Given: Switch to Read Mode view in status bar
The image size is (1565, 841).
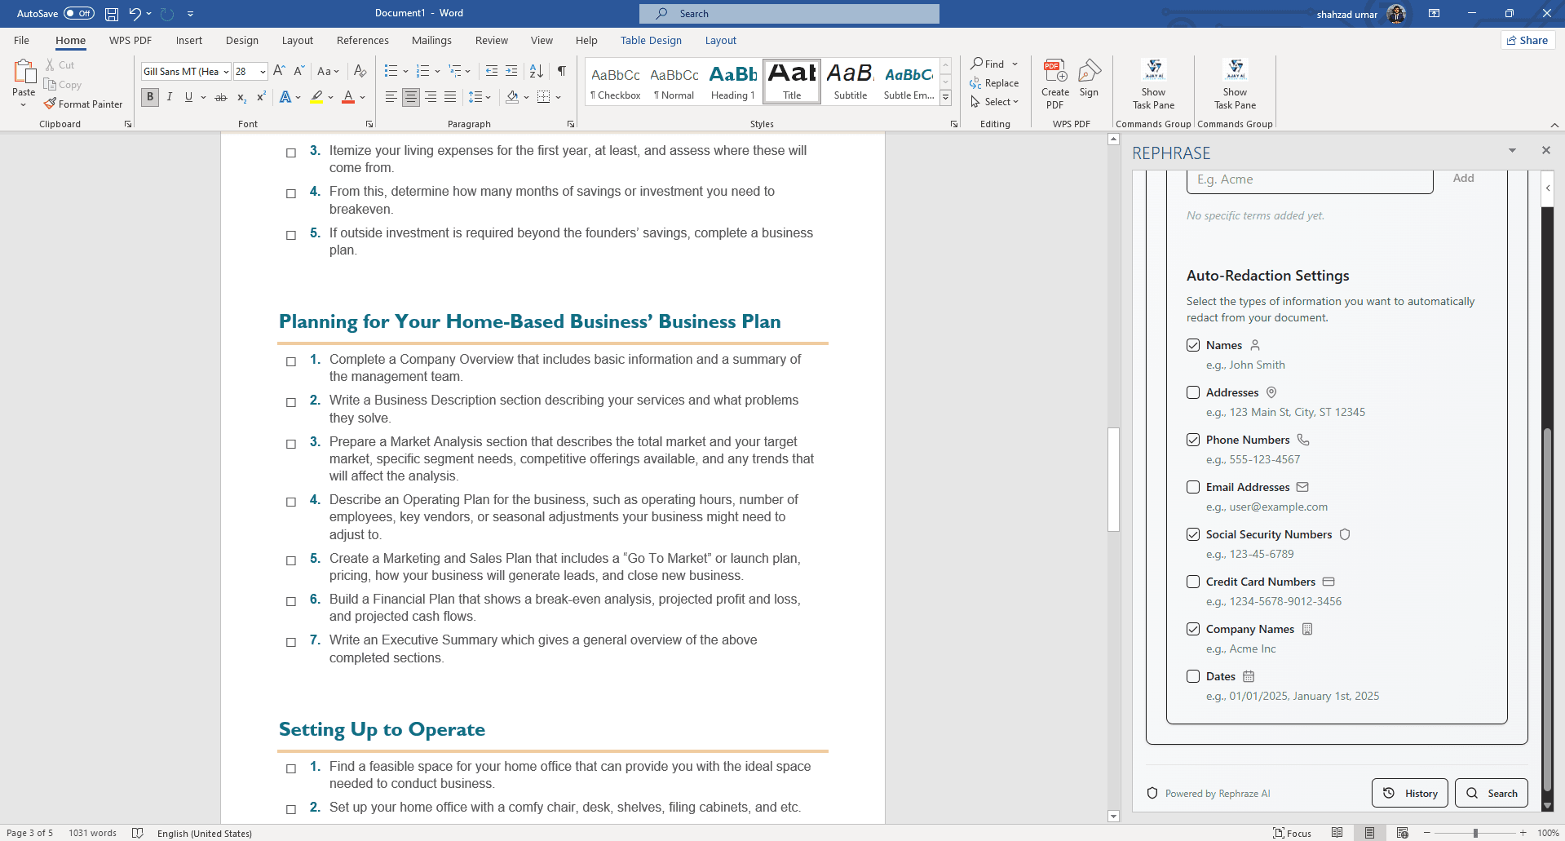Looking at the screenshot, I should pyautogui.click(x=1337, y=833).
